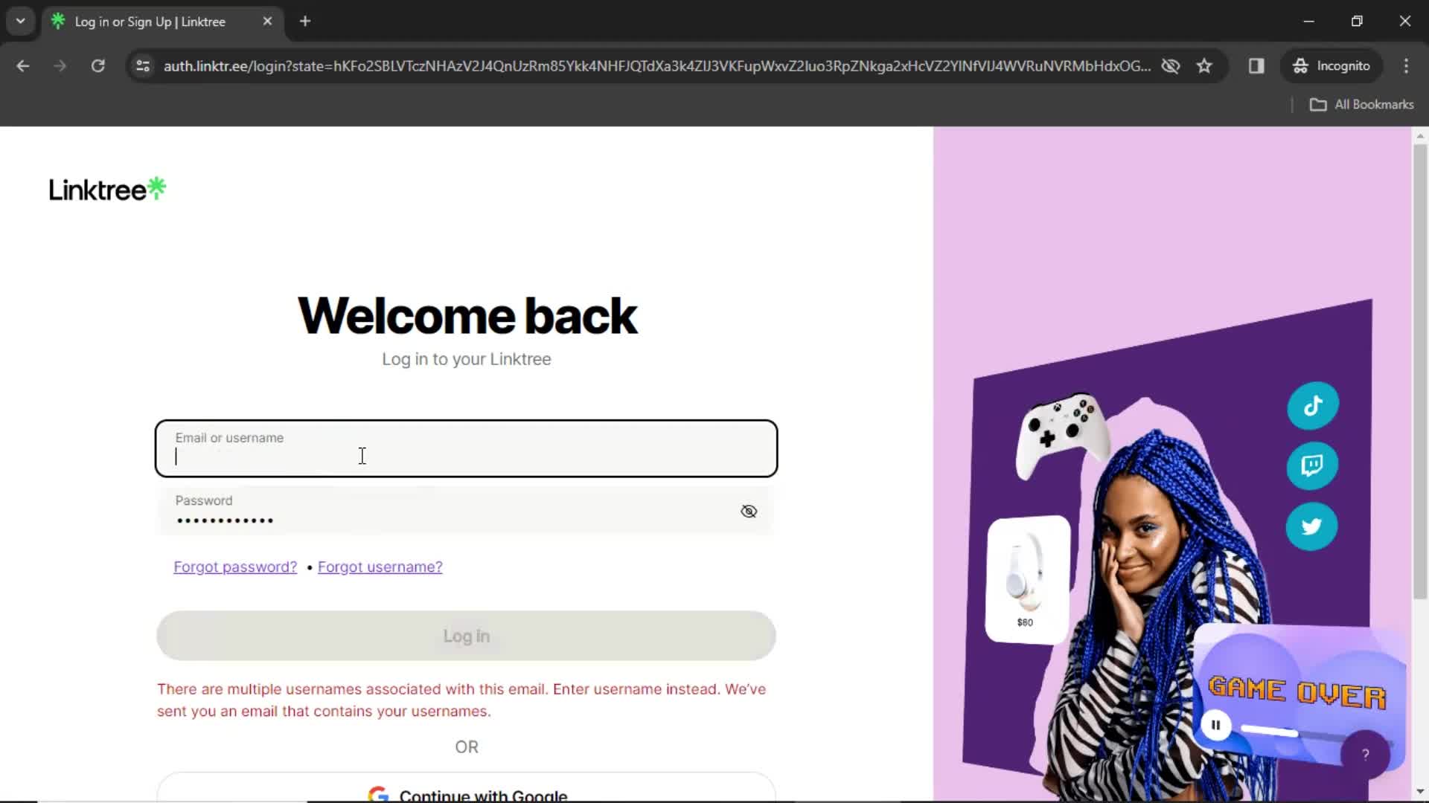1429x803 pixels.
Task: Restore down the browser window
Action: [1357, 22]
